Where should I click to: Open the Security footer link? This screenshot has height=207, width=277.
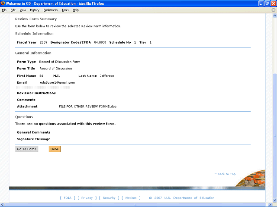[109, 198]
